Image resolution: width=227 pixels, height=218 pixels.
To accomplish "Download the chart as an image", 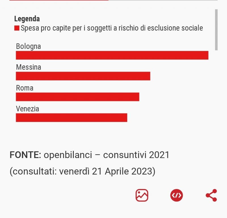I will coord(142,195).
